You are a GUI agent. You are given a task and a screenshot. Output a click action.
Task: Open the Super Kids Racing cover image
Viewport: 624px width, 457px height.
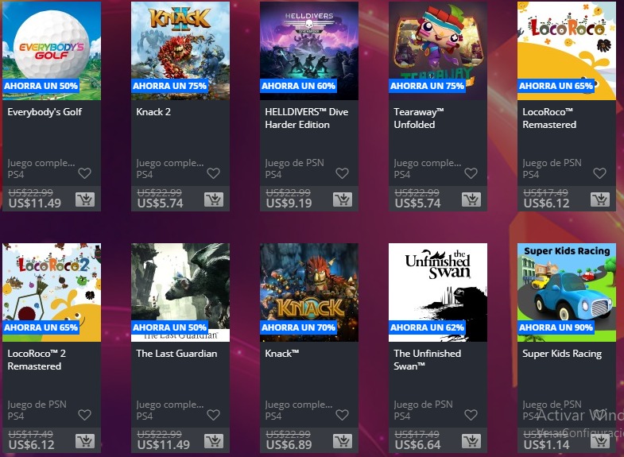pyautogui.click(x=567, y=292)
